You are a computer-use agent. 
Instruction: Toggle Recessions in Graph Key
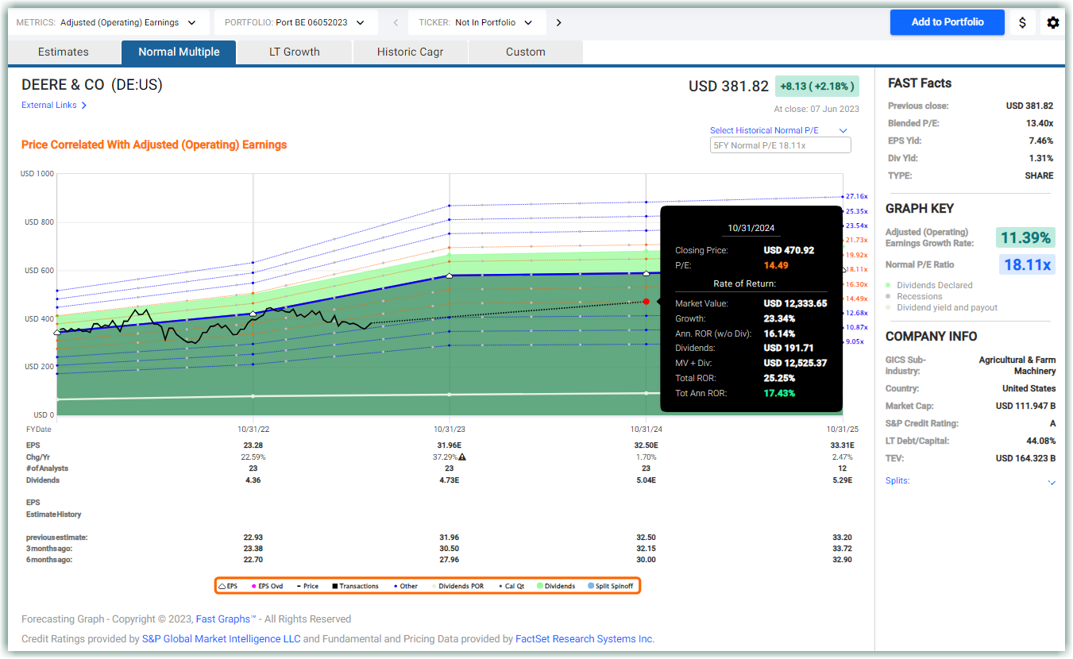[x=914, y=296]
